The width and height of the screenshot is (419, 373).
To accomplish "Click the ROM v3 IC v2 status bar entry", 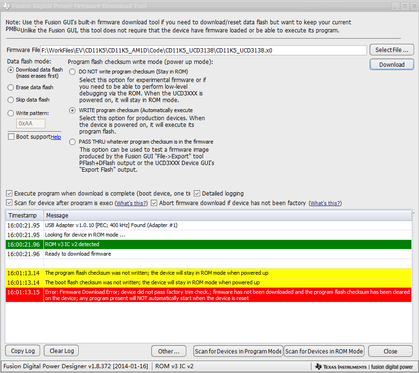I will pos(174,366).
